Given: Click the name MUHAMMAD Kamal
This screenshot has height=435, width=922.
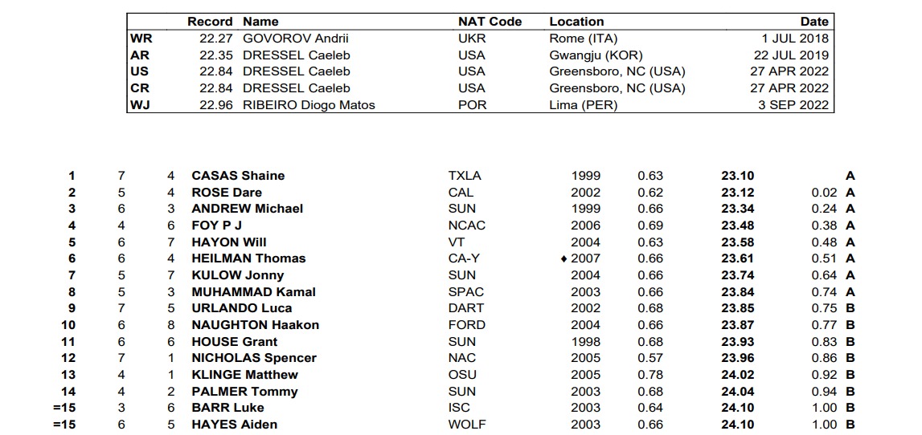Looking at the screenshot, I should coord(253,292).
